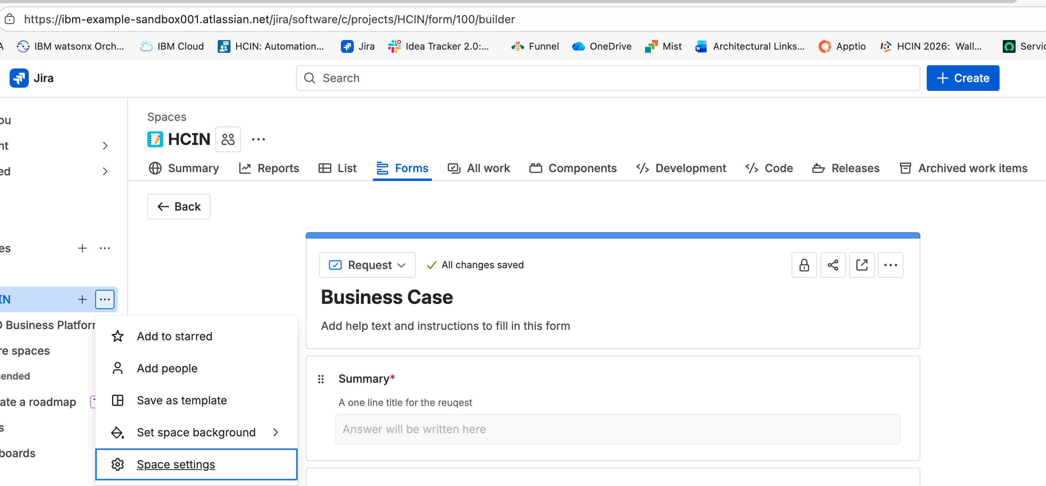Open the form's more options ellipsis

pos(890,265)
